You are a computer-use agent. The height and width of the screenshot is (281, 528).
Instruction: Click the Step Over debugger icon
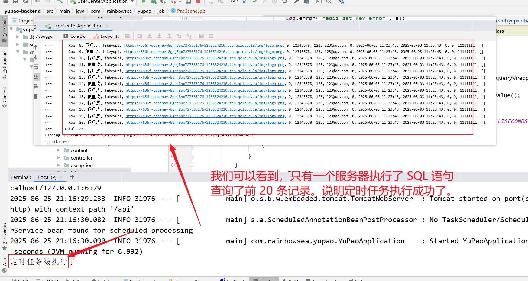coord(140,36)
